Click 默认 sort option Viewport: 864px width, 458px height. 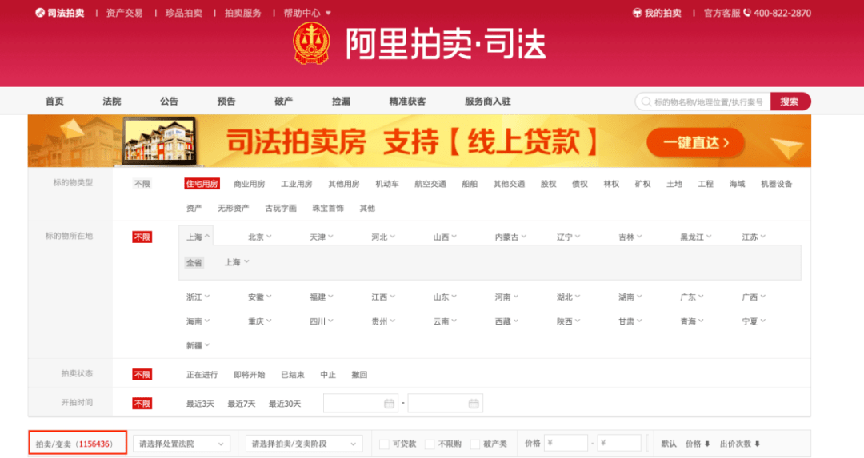[668, 444]
